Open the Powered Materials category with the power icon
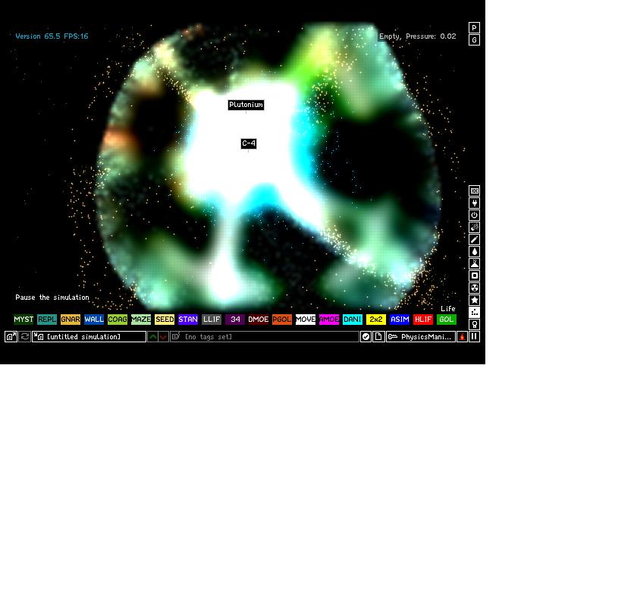The width and height of the screenshot is (637, 592). pyautogui.click(x=474, y=215)
